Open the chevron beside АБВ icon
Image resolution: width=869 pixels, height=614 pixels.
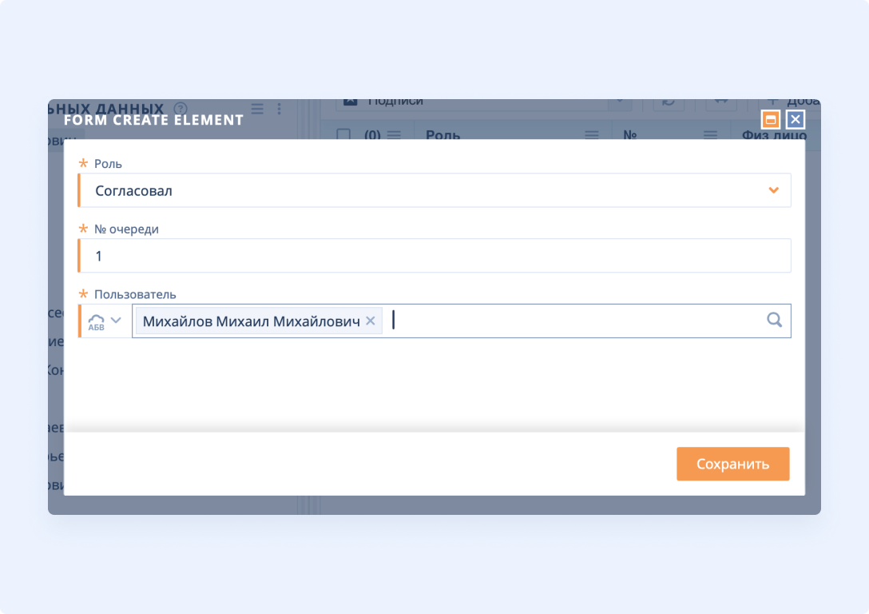pos(117,321)
